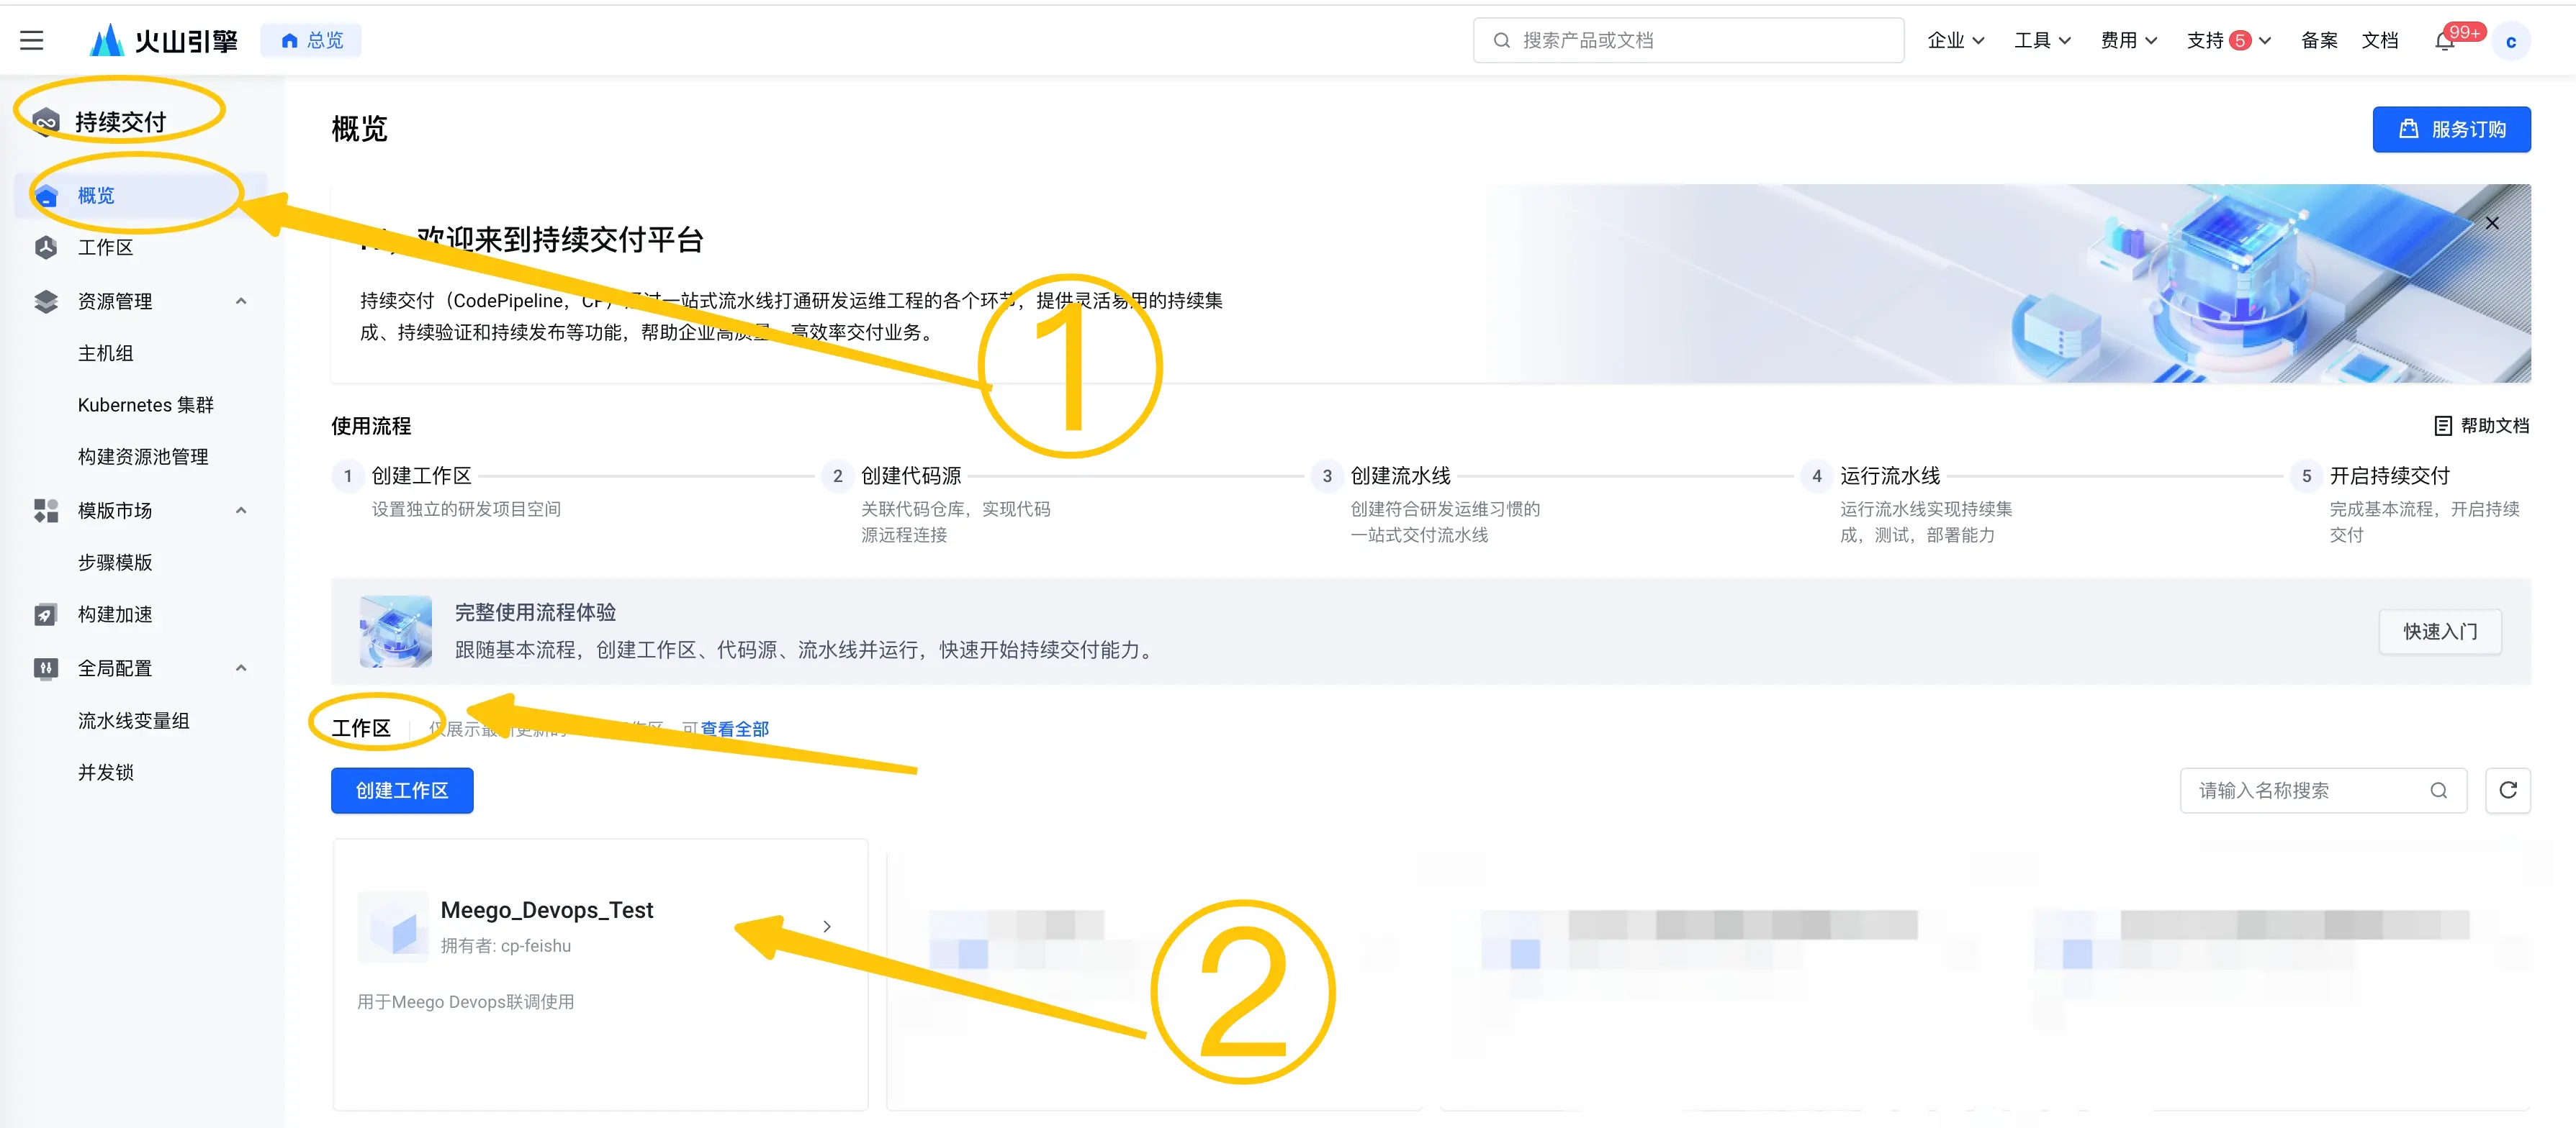Click step 5 开启持续交付
This screenshot has width=2576, height=1128.
pos(2389,476)
